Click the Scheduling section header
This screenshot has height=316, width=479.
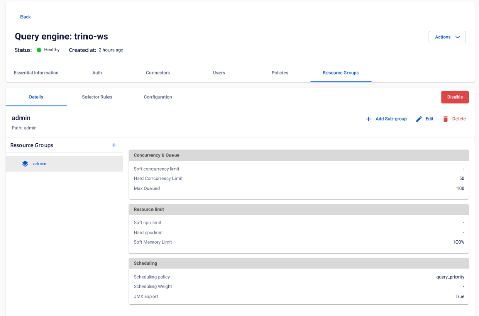[299, 263]
